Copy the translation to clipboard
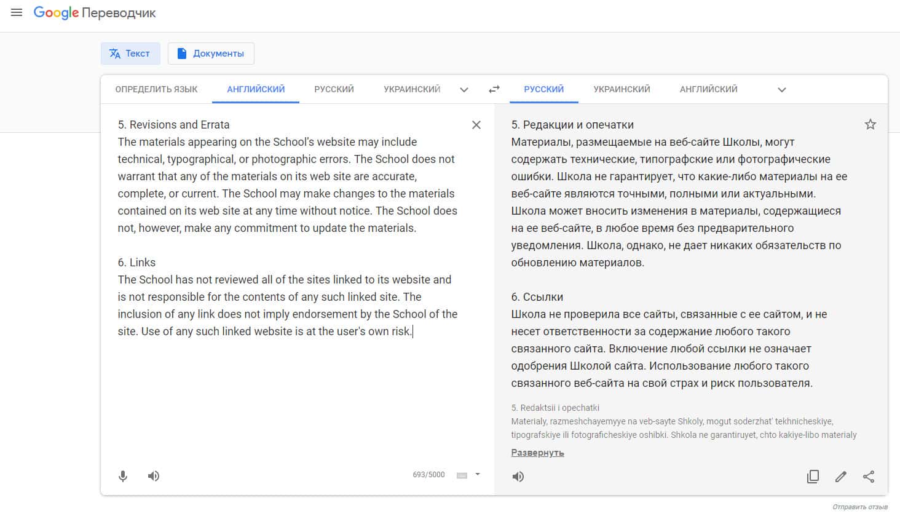 point(813,477)
